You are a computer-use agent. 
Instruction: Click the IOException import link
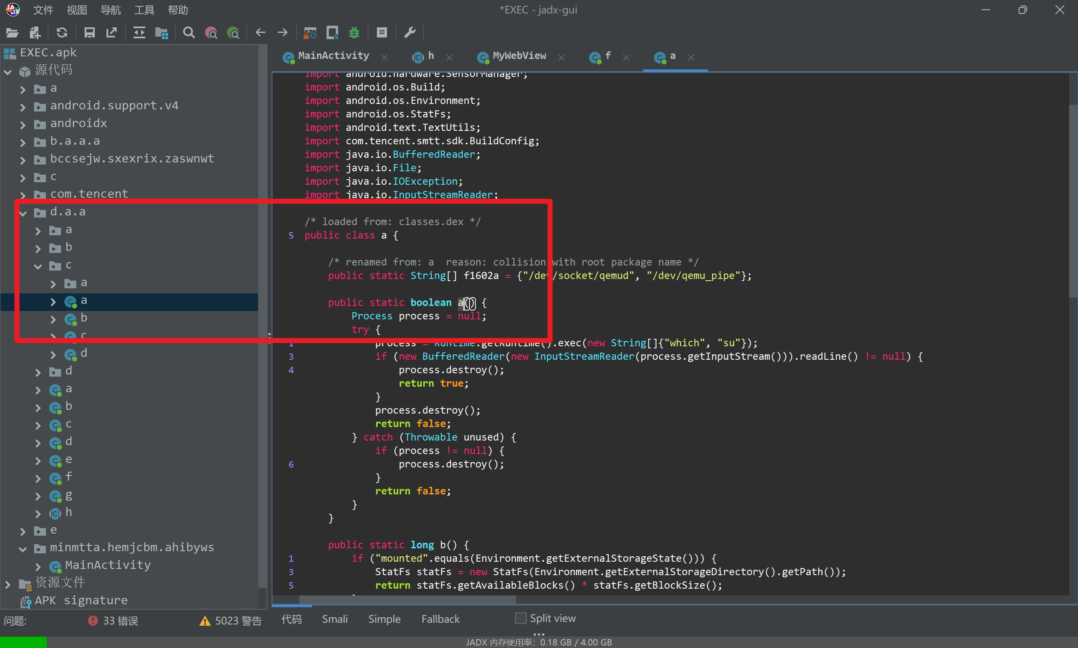(x=425, y=181)
